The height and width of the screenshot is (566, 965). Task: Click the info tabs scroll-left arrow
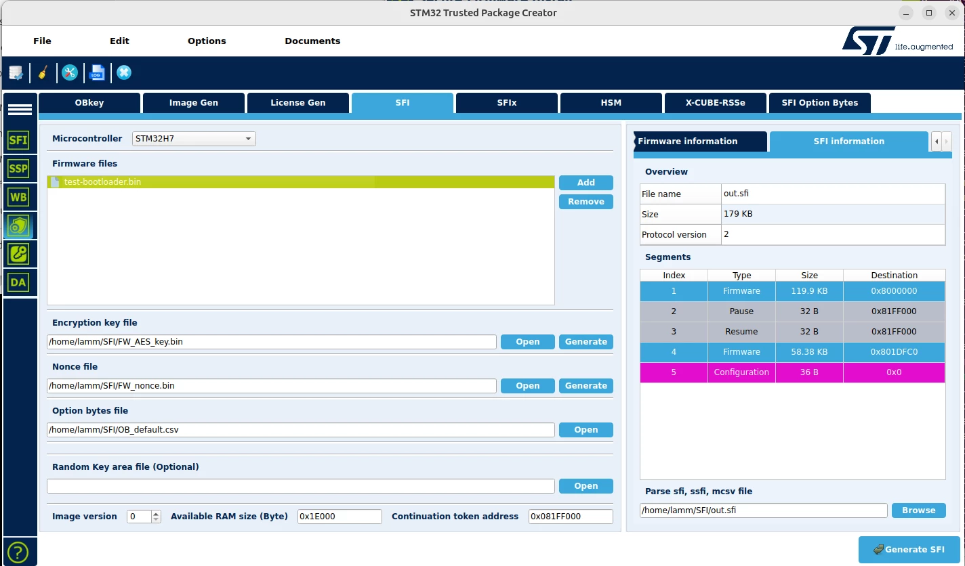937,141
